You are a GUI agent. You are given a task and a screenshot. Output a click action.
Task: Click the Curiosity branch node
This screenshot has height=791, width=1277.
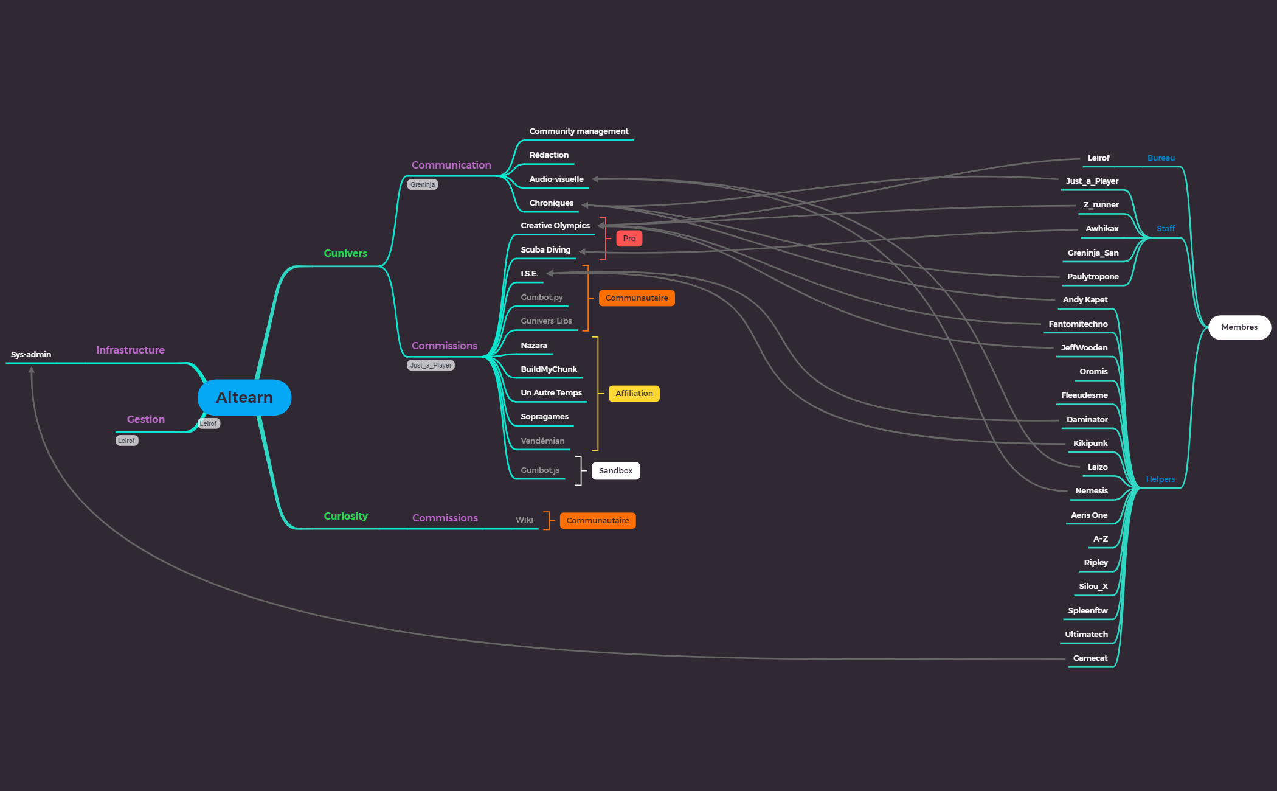tap(345, 515)
